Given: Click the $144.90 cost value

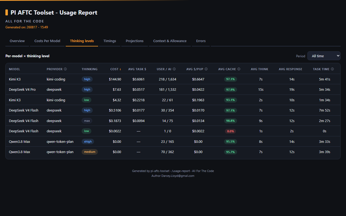Looking at the screenshot, I should tap(115, 79).
